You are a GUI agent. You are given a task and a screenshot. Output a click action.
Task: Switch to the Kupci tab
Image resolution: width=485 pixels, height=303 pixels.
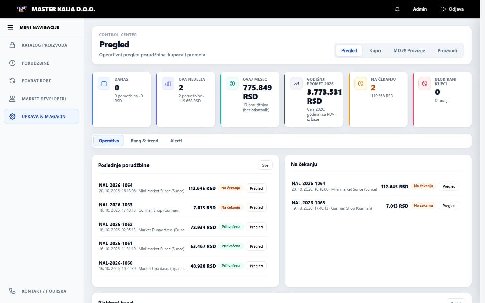[x=375, y=50]
